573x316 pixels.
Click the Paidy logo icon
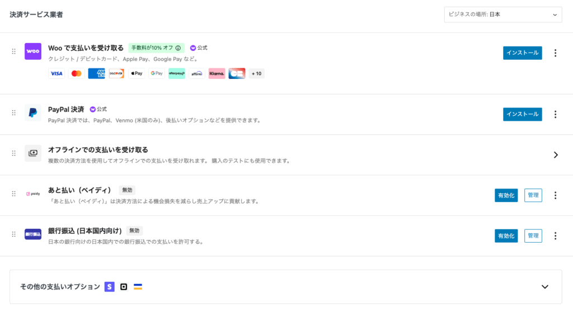point(33,194)
